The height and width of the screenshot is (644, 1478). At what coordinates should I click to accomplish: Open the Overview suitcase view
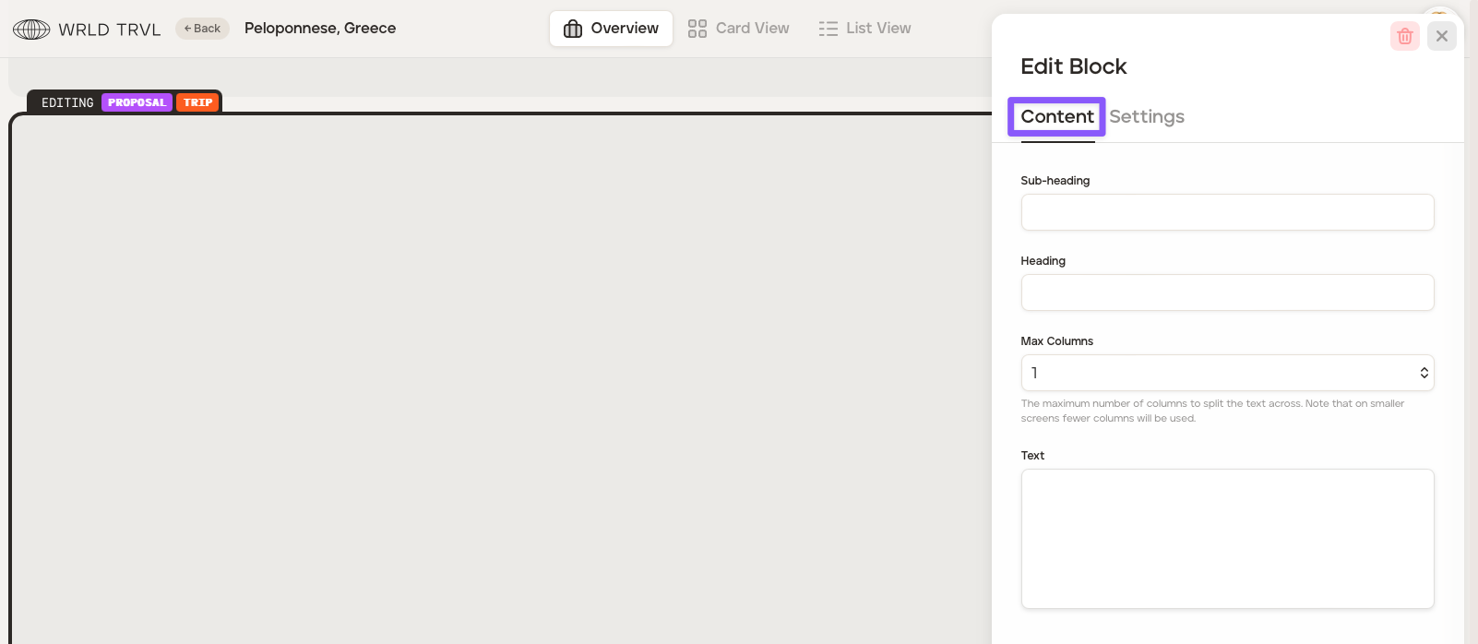[x=611, y=29]
